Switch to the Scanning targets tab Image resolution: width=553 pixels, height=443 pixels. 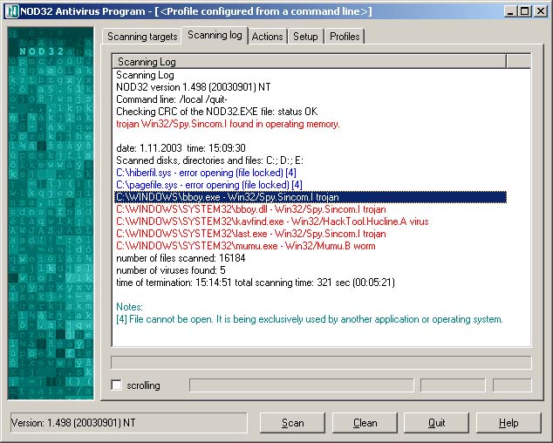click(x=142, y=37)
